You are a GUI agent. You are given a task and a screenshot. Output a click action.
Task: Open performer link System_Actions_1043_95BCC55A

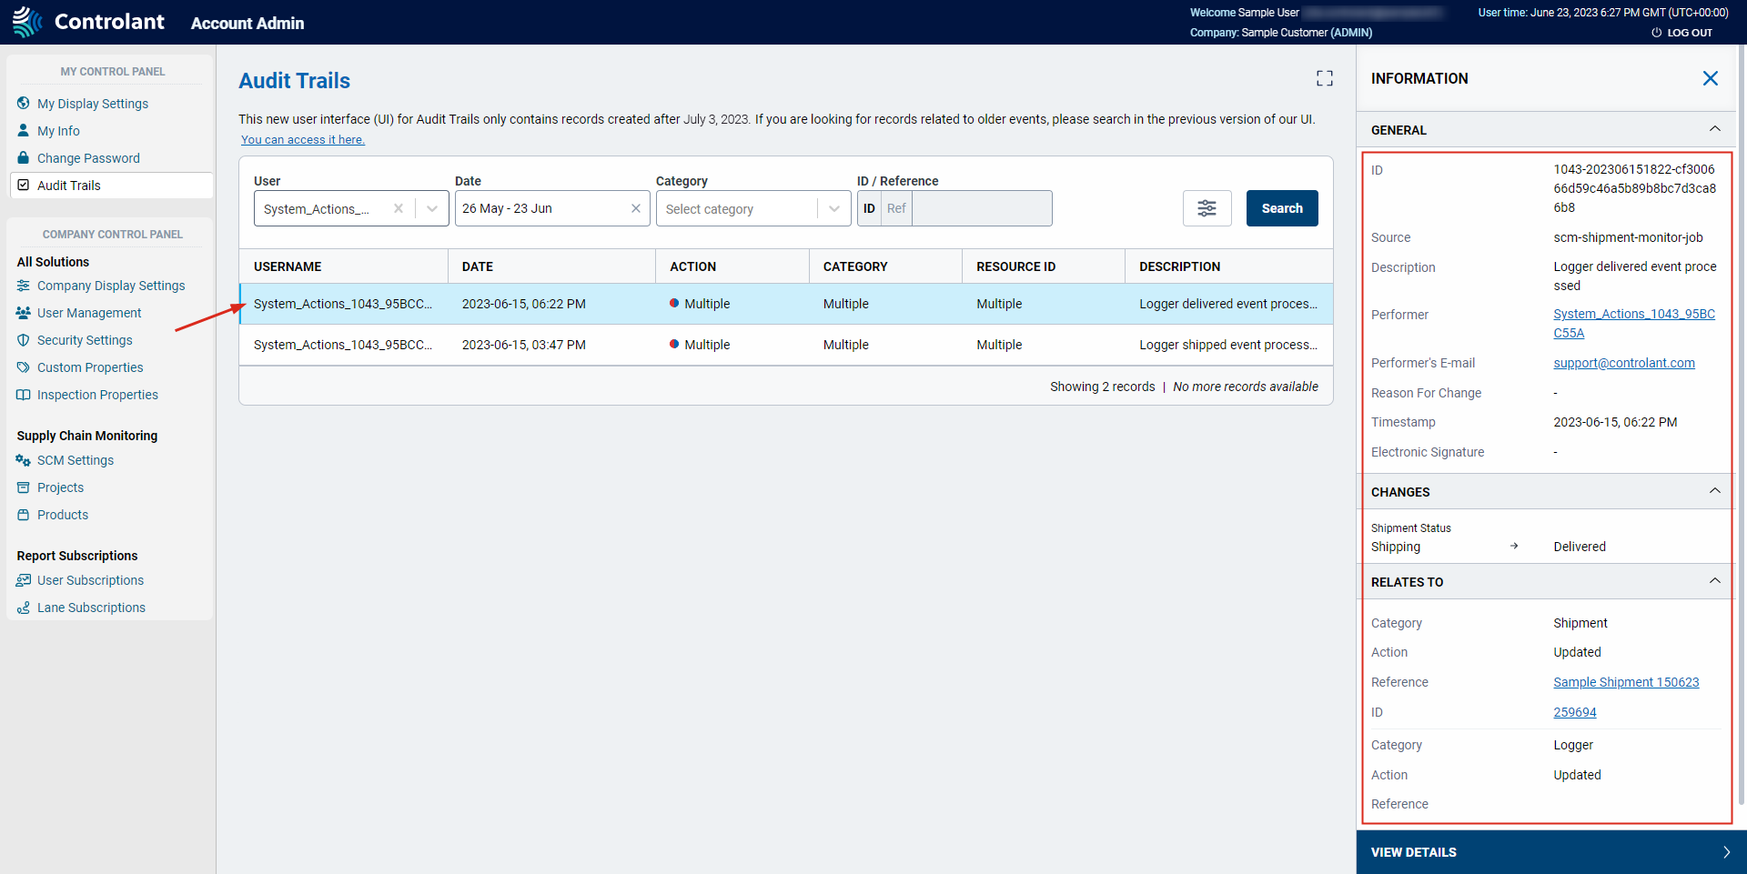(x=1634, y=324)
